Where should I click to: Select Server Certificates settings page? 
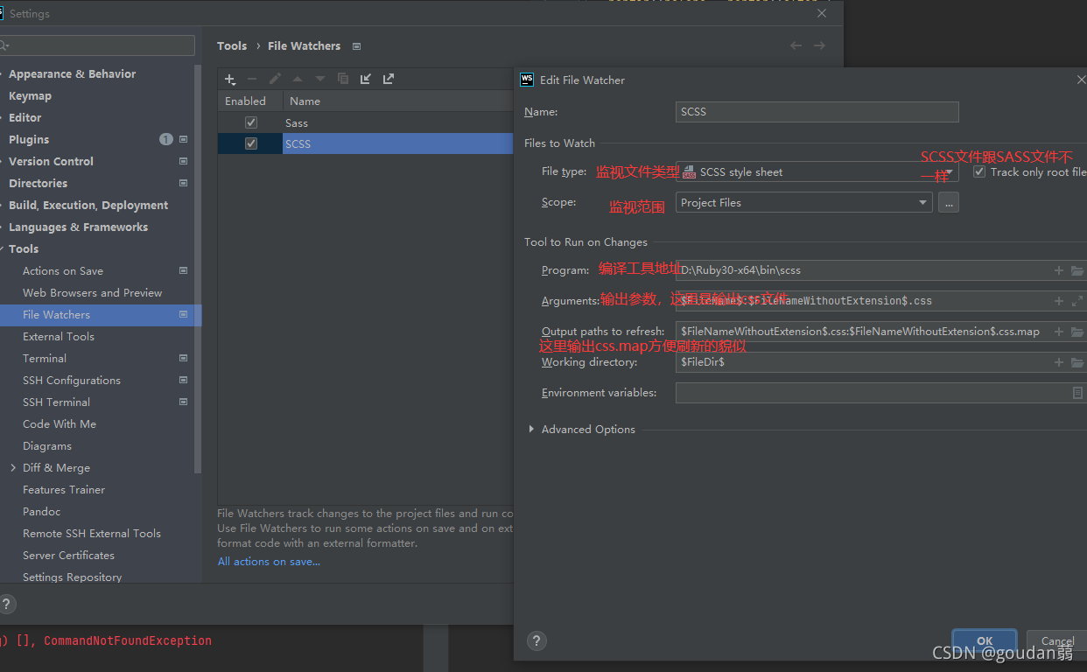[68, 555]
